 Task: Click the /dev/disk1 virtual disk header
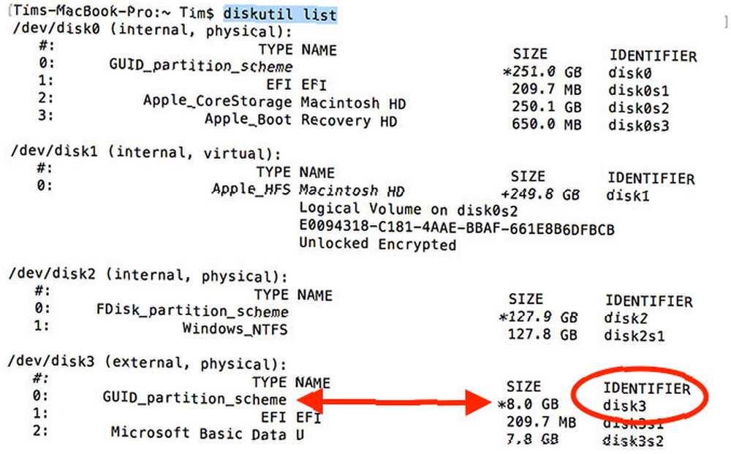pos(146,152)
